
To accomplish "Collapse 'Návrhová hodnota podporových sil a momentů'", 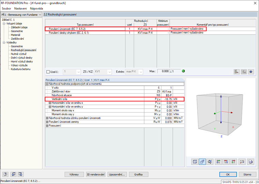I will coord(47,84).
